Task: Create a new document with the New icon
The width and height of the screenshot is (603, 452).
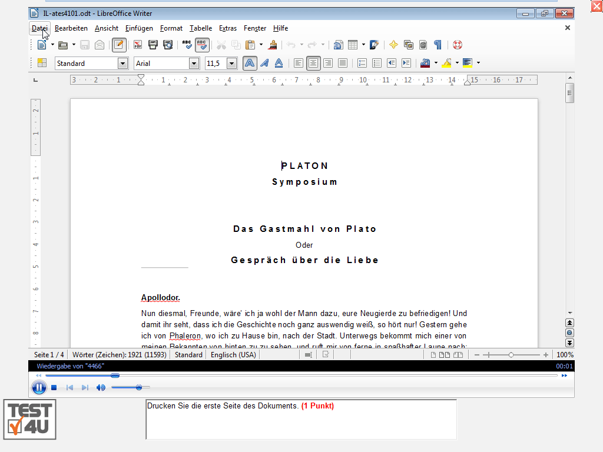Action: [x=42, y=45]
